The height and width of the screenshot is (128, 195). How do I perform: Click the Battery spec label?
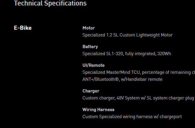(x=90, y=47)
